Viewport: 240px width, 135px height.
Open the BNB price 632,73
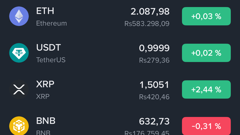(154, 121)
